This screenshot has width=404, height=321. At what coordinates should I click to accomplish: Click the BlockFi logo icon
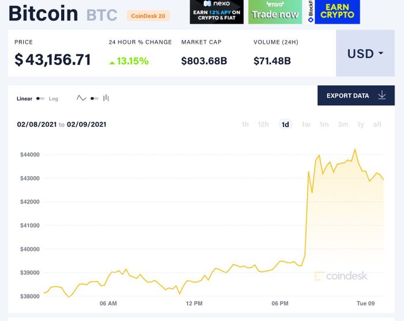[x=311, y=20]
